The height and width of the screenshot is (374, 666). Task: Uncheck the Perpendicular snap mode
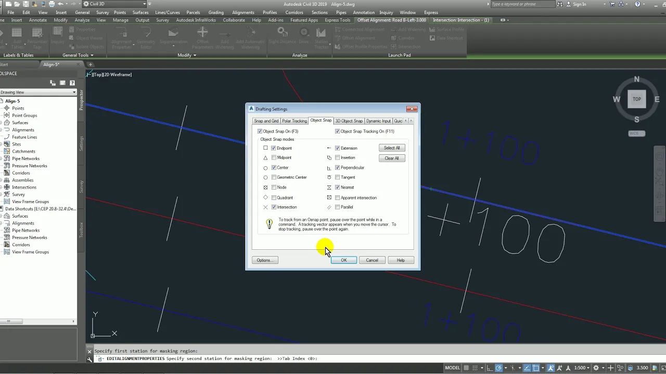[x=337, y=167]
